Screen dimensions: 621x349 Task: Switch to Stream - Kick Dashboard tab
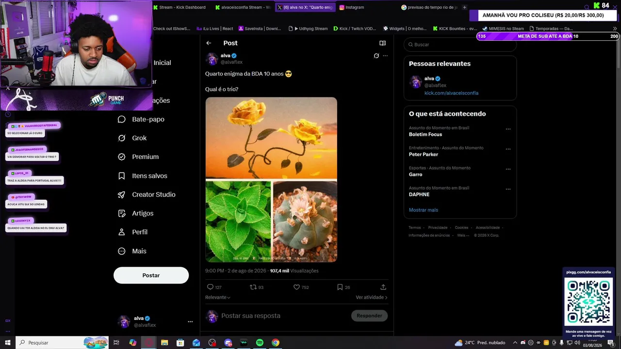179,7
